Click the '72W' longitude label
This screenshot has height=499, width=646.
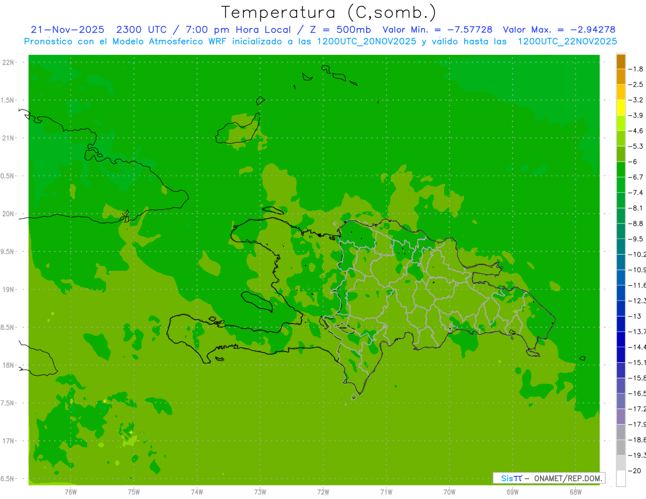[x=323, y=492]
